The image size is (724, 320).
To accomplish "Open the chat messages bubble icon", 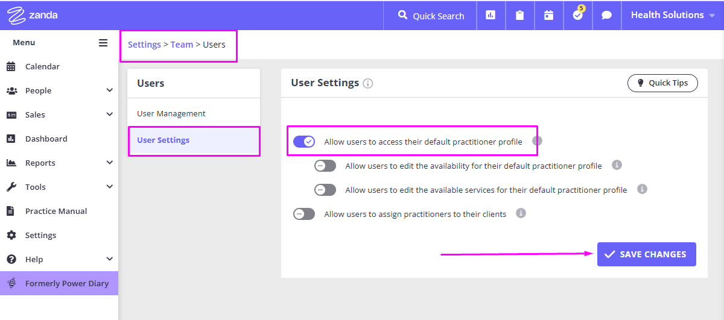I will coord(606,16).
